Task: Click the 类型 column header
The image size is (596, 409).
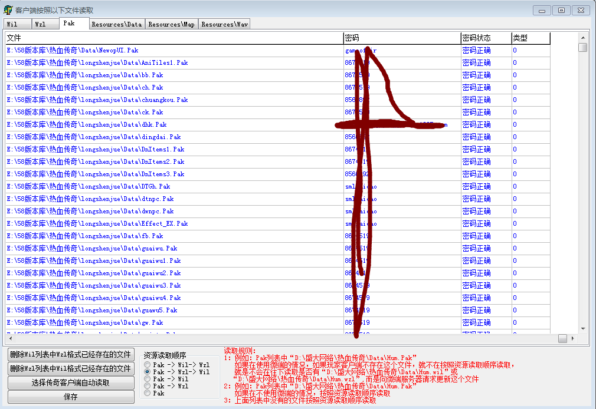Action: (530, 38)
